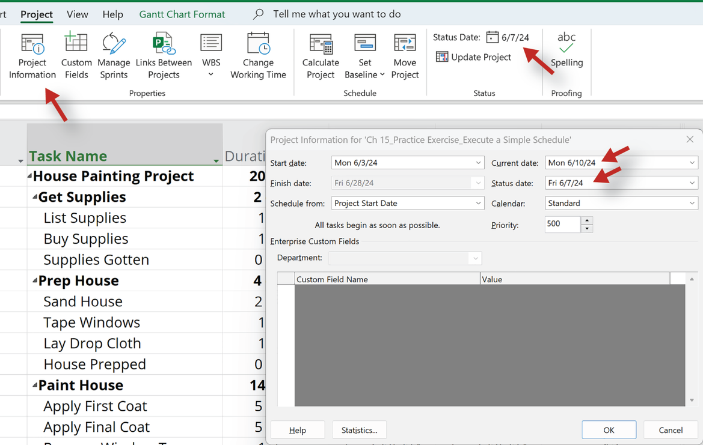Viewport: 703px width, 445px height.
Task: Decrease the Priority value with down arrow
Action: 587,228
